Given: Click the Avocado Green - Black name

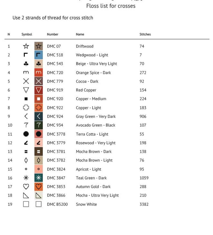Looking at the screenshot, I should click(96, 125).
